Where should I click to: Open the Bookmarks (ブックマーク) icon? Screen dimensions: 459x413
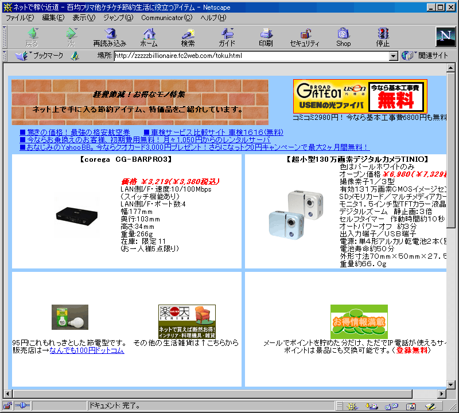39,56
